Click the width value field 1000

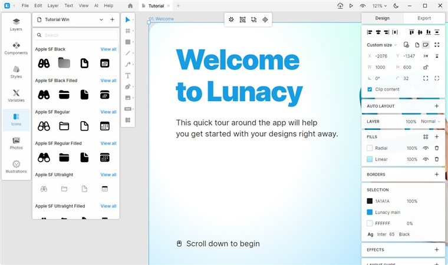pyautogui.click(x=380, y=67)
